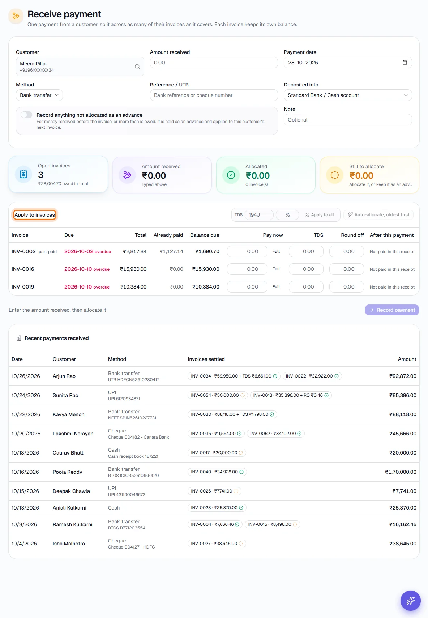
Task: Click the ₹1,70,000.00 amount for Pooja Reddy
Action: tap(401, 472)
